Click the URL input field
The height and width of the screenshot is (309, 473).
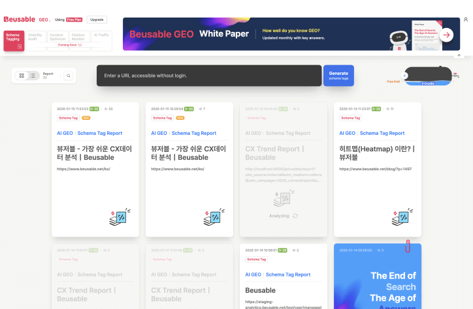(x=209, y=76)
